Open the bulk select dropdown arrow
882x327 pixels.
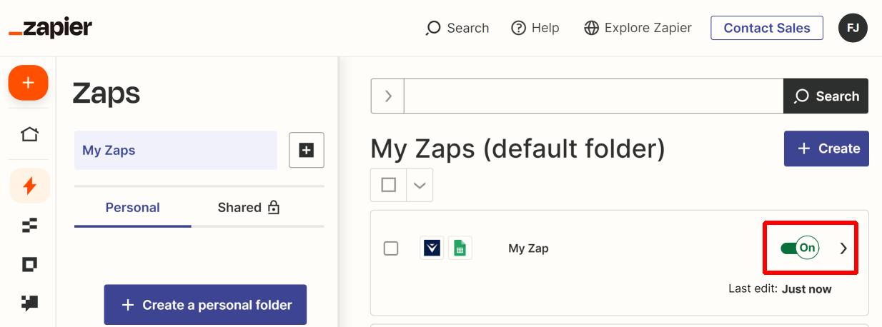[x=420, y=185]
